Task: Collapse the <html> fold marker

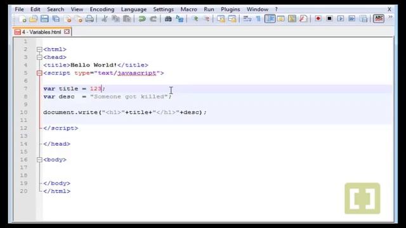Action: [39, 49]
